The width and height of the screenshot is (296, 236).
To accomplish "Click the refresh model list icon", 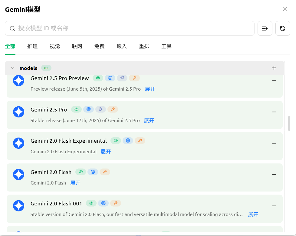I will point(283,28).
